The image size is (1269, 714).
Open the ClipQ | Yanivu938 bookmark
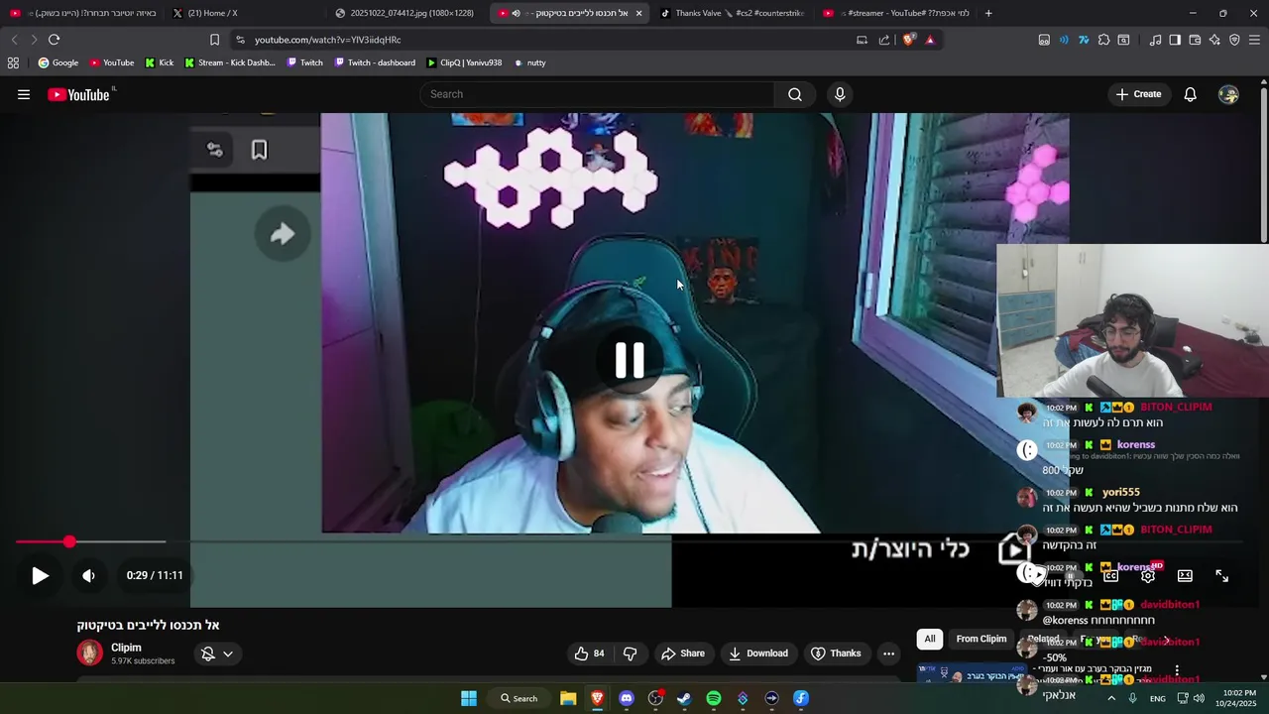click(466, 62)
